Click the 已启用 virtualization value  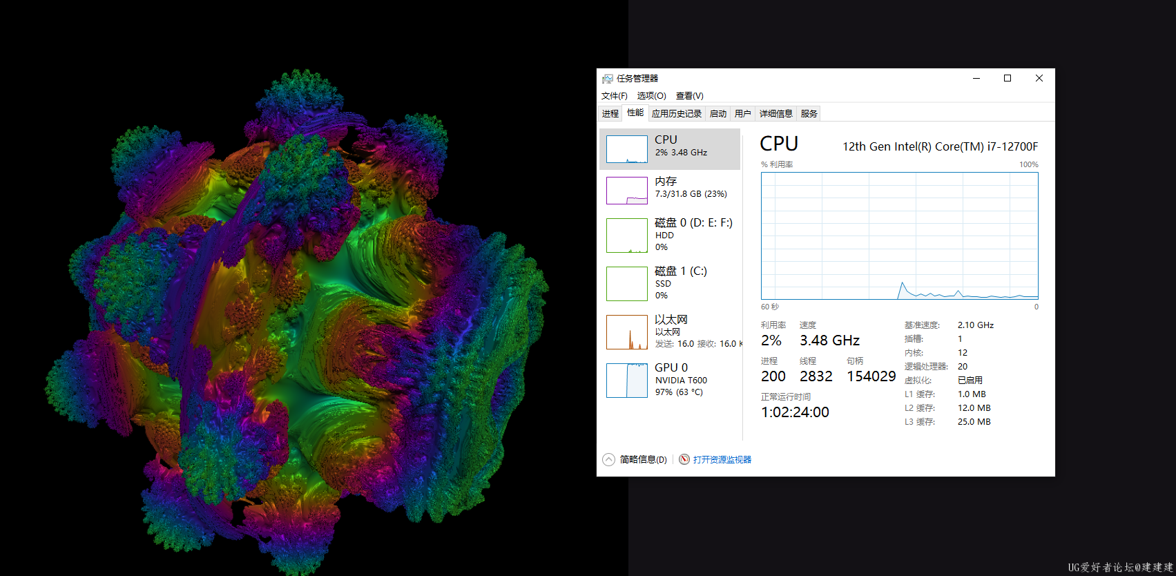coord(970,381)
